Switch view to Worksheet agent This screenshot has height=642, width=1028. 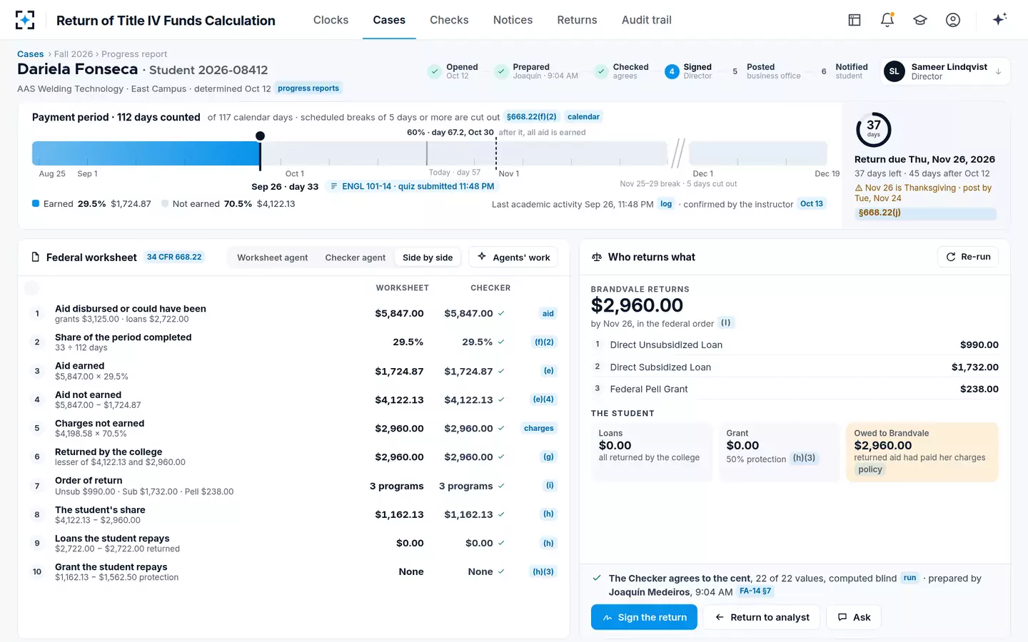pos(272,258)
